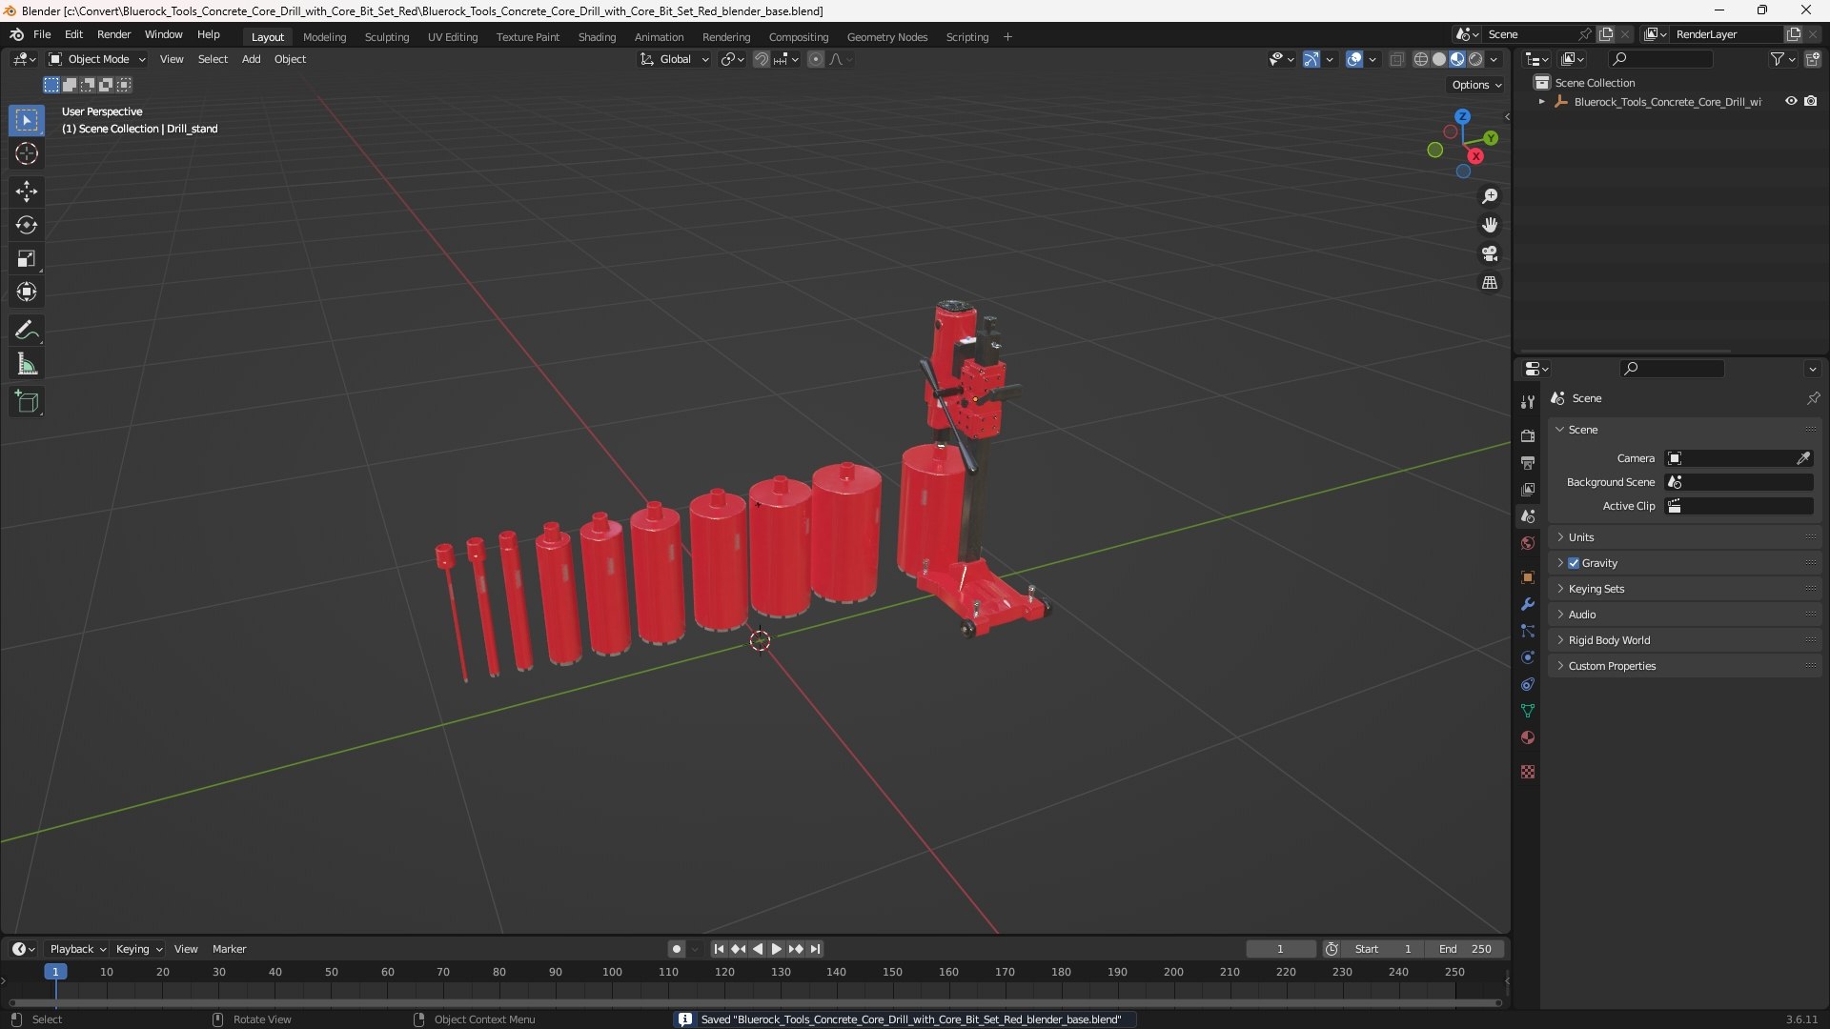Click the zoom viewport magnifier icon
This screenshot has width=1830, height=1029.
[x=1490, y=196]
